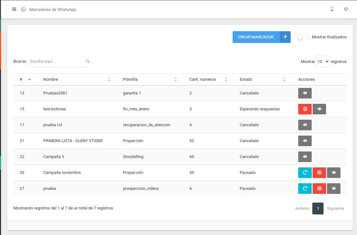Click the CREAR MARCADOR button
Screen dimensions: 357x235
tap(256, 37)
